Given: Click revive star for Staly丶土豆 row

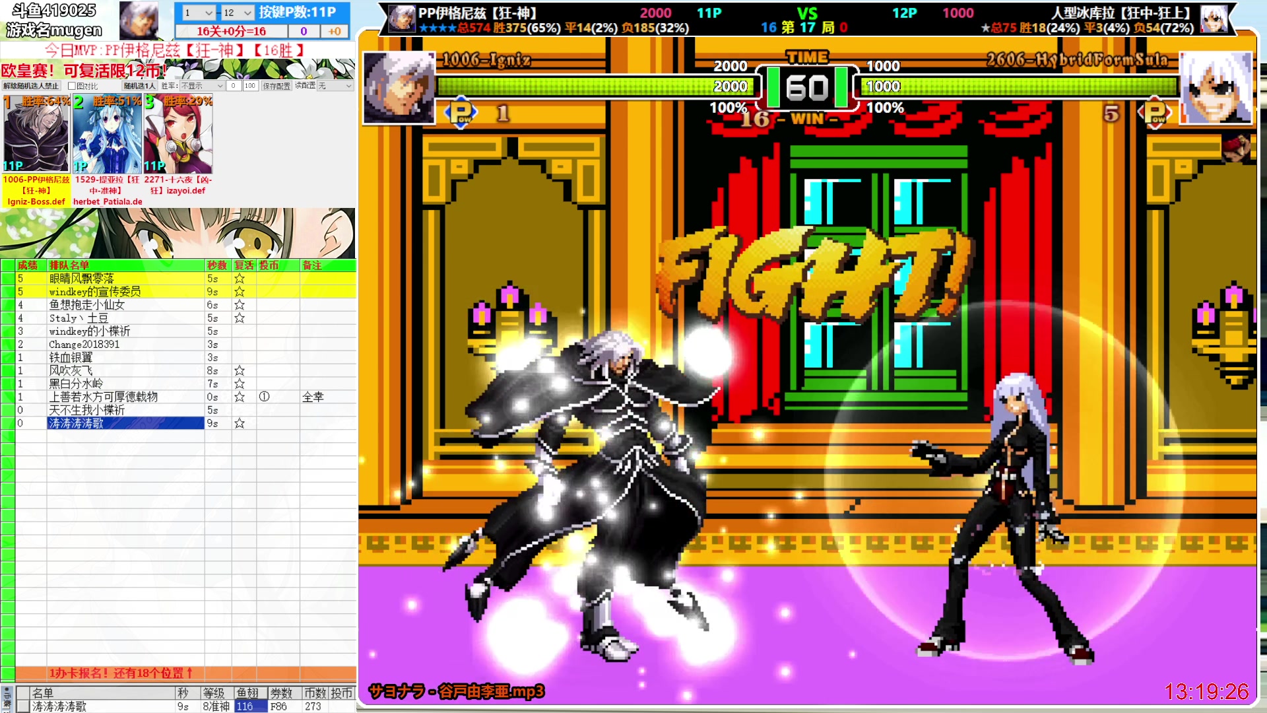Looking at the screenshot, I should click(240, 318).
